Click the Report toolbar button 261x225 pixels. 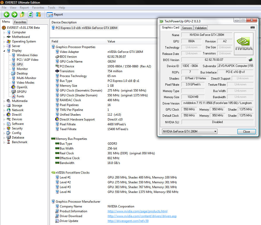click(x=55, y=15)
